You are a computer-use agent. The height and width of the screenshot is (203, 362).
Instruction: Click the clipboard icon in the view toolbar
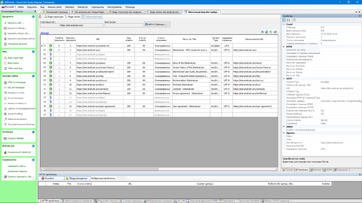point(40,17)
